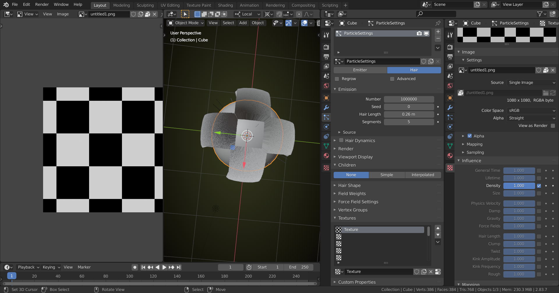Toggle render visibility camera icon for ParticleSettings
559x293 pixels.
(x=419, y=33)
